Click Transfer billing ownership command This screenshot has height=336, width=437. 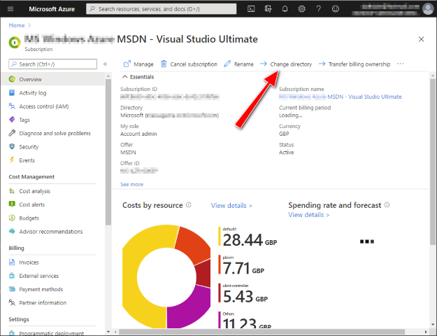354,64
